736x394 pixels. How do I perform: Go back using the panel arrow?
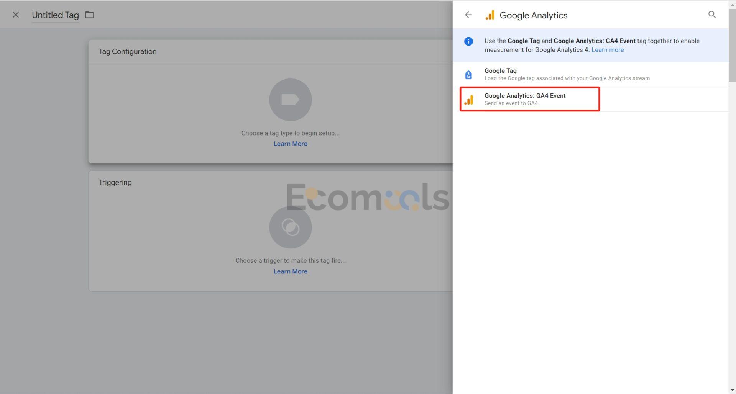(468, 15)
